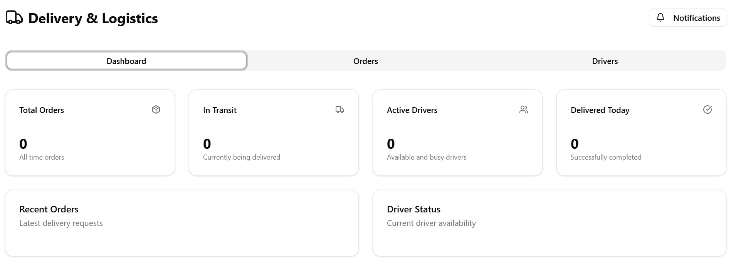Click the check-circle icon on Delivered Today card

tap(707, 109)
